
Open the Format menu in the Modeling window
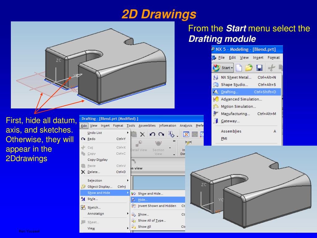(x=274, y=58)
